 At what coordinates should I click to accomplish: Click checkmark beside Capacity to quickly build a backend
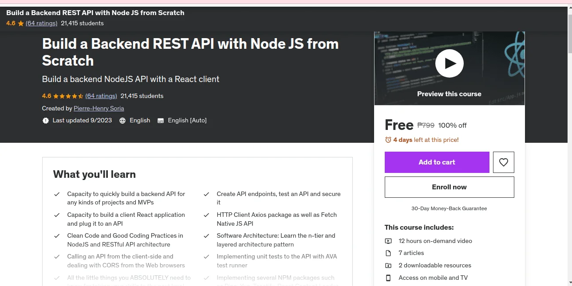tap(57, 194)
